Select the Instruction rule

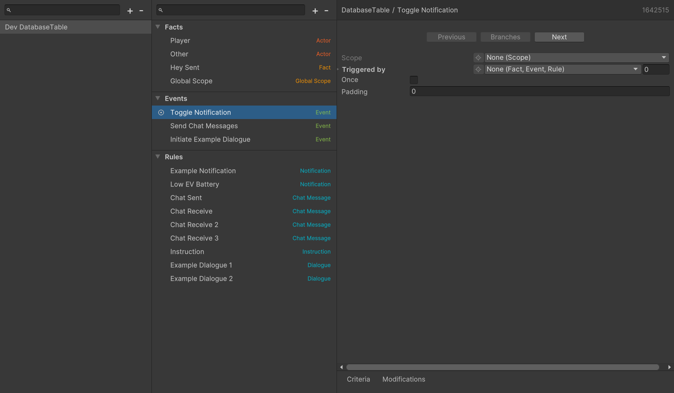coord(244,252)
